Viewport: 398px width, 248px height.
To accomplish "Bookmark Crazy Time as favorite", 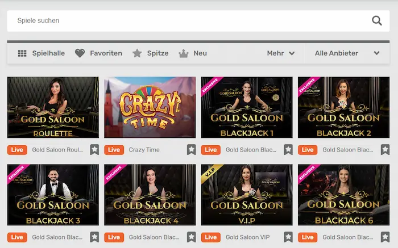I will pyautogui.click(x=192, y=150).
